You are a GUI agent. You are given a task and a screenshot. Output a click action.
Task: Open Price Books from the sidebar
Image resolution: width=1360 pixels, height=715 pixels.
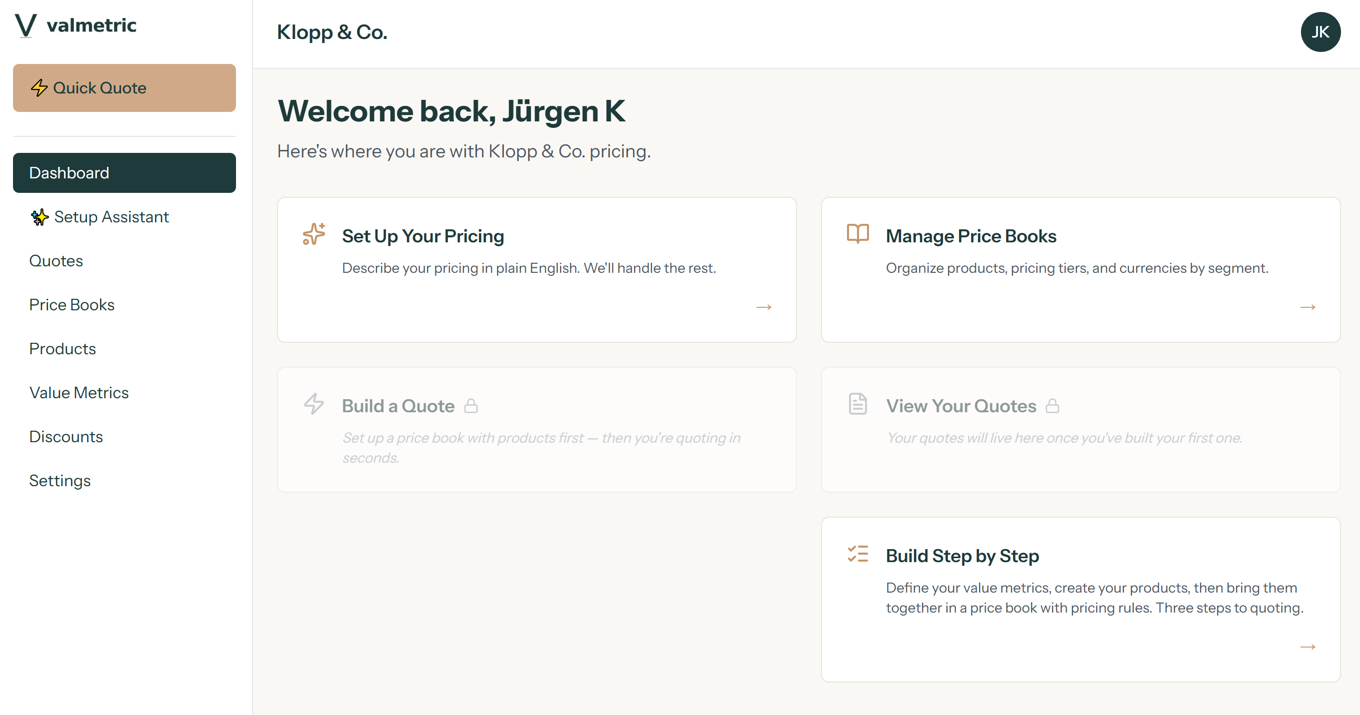click(x=72, y=304)
